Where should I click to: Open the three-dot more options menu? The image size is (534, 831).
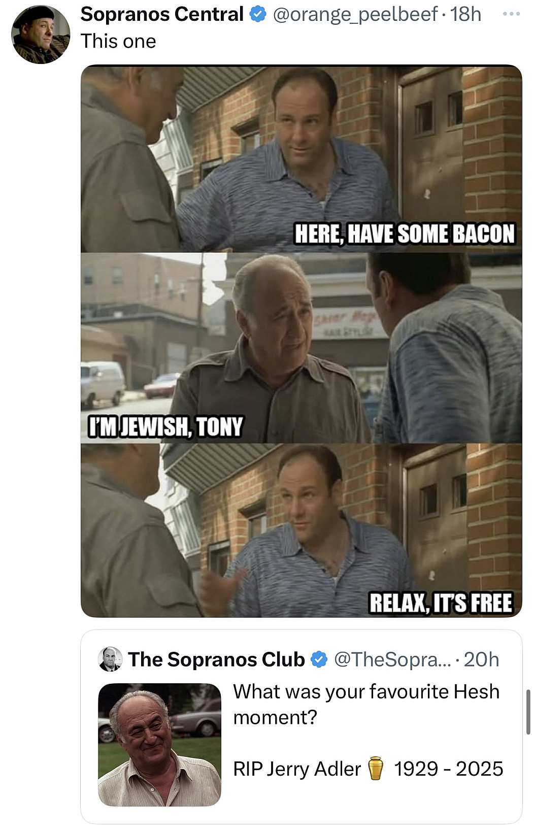[511, 14]
